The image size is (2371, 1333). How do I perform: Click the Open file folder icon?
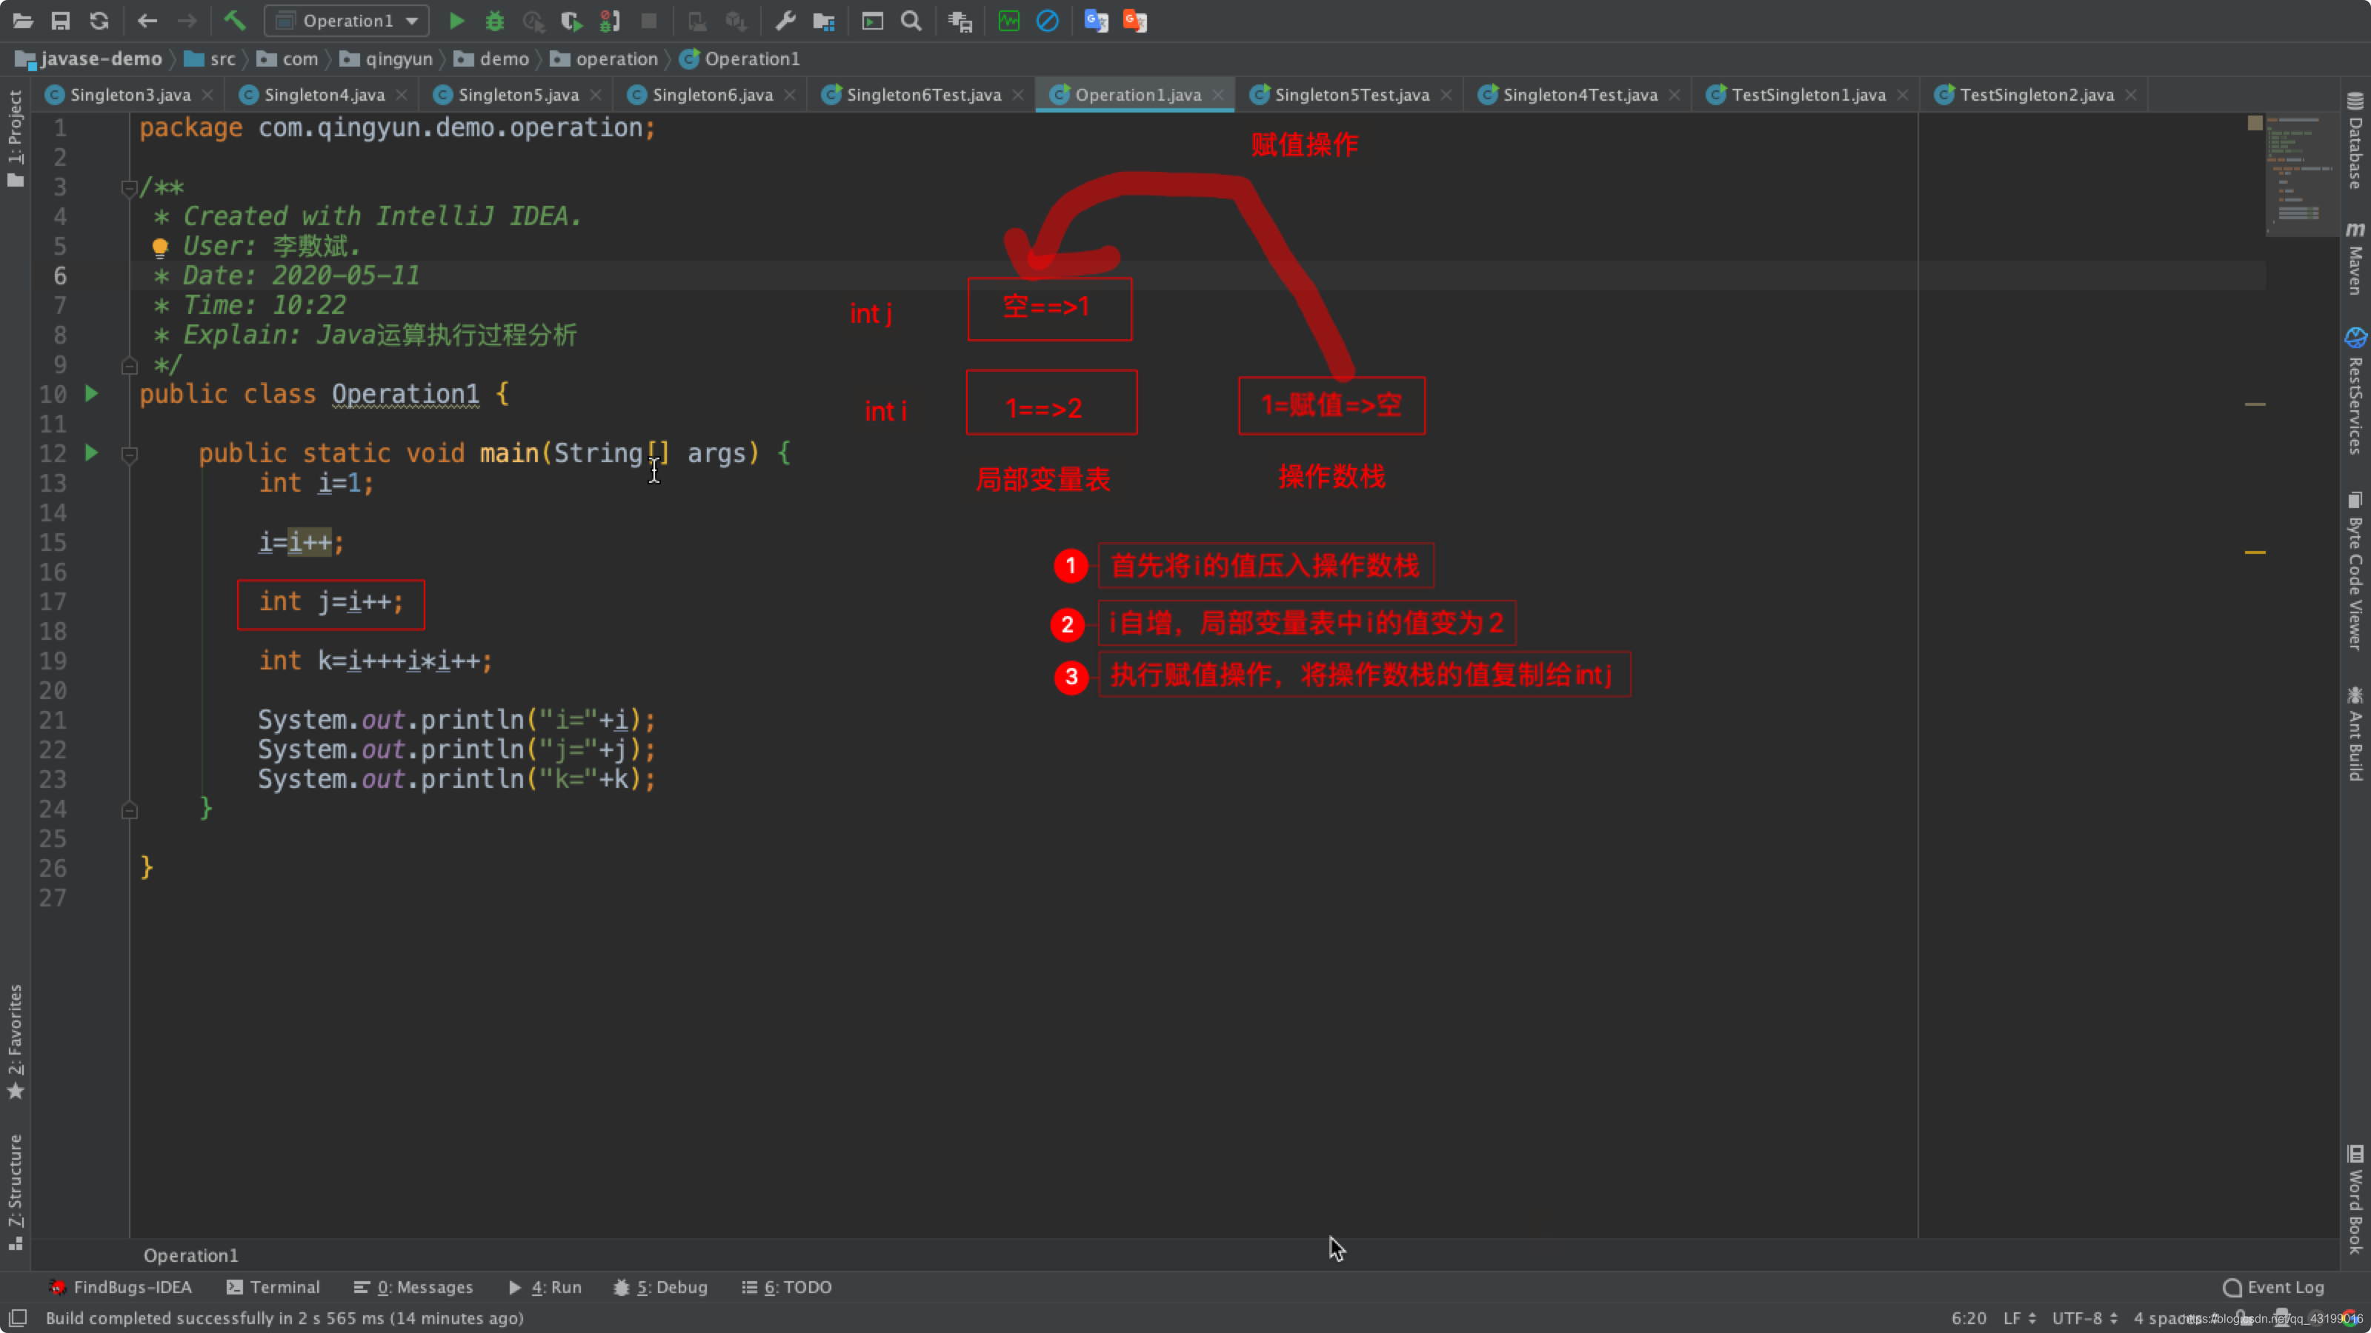pos(22,20)
